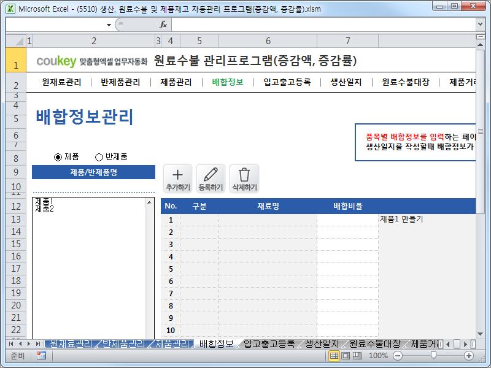Click the horizontal scrollbar right arrow
491x368 pixels.
click(x=466, y=344)
